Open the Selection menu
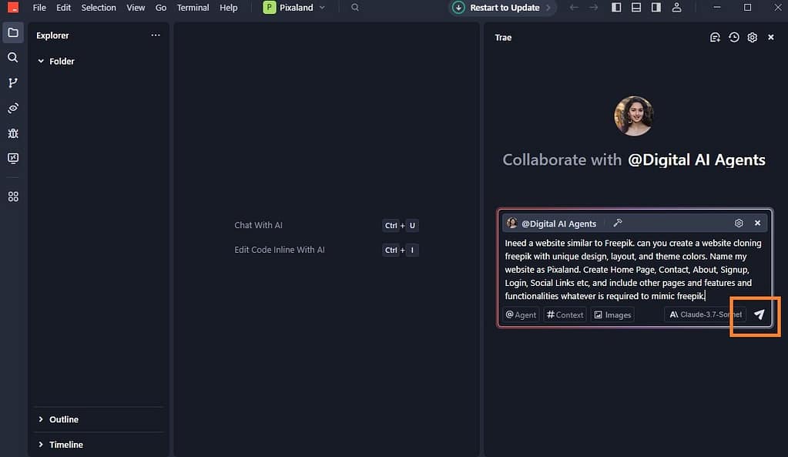Image resolution: width=788 pixels, height=457 pixels. pyautogui.click(x=99, y=8)
